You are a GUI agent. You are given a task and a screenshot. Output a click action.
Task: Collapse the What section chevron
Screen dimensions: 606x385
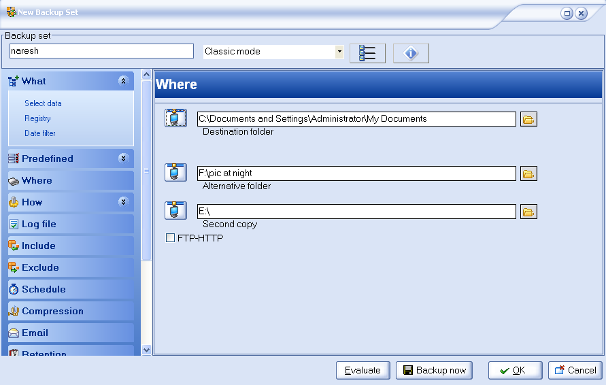[x=123, y=81]
